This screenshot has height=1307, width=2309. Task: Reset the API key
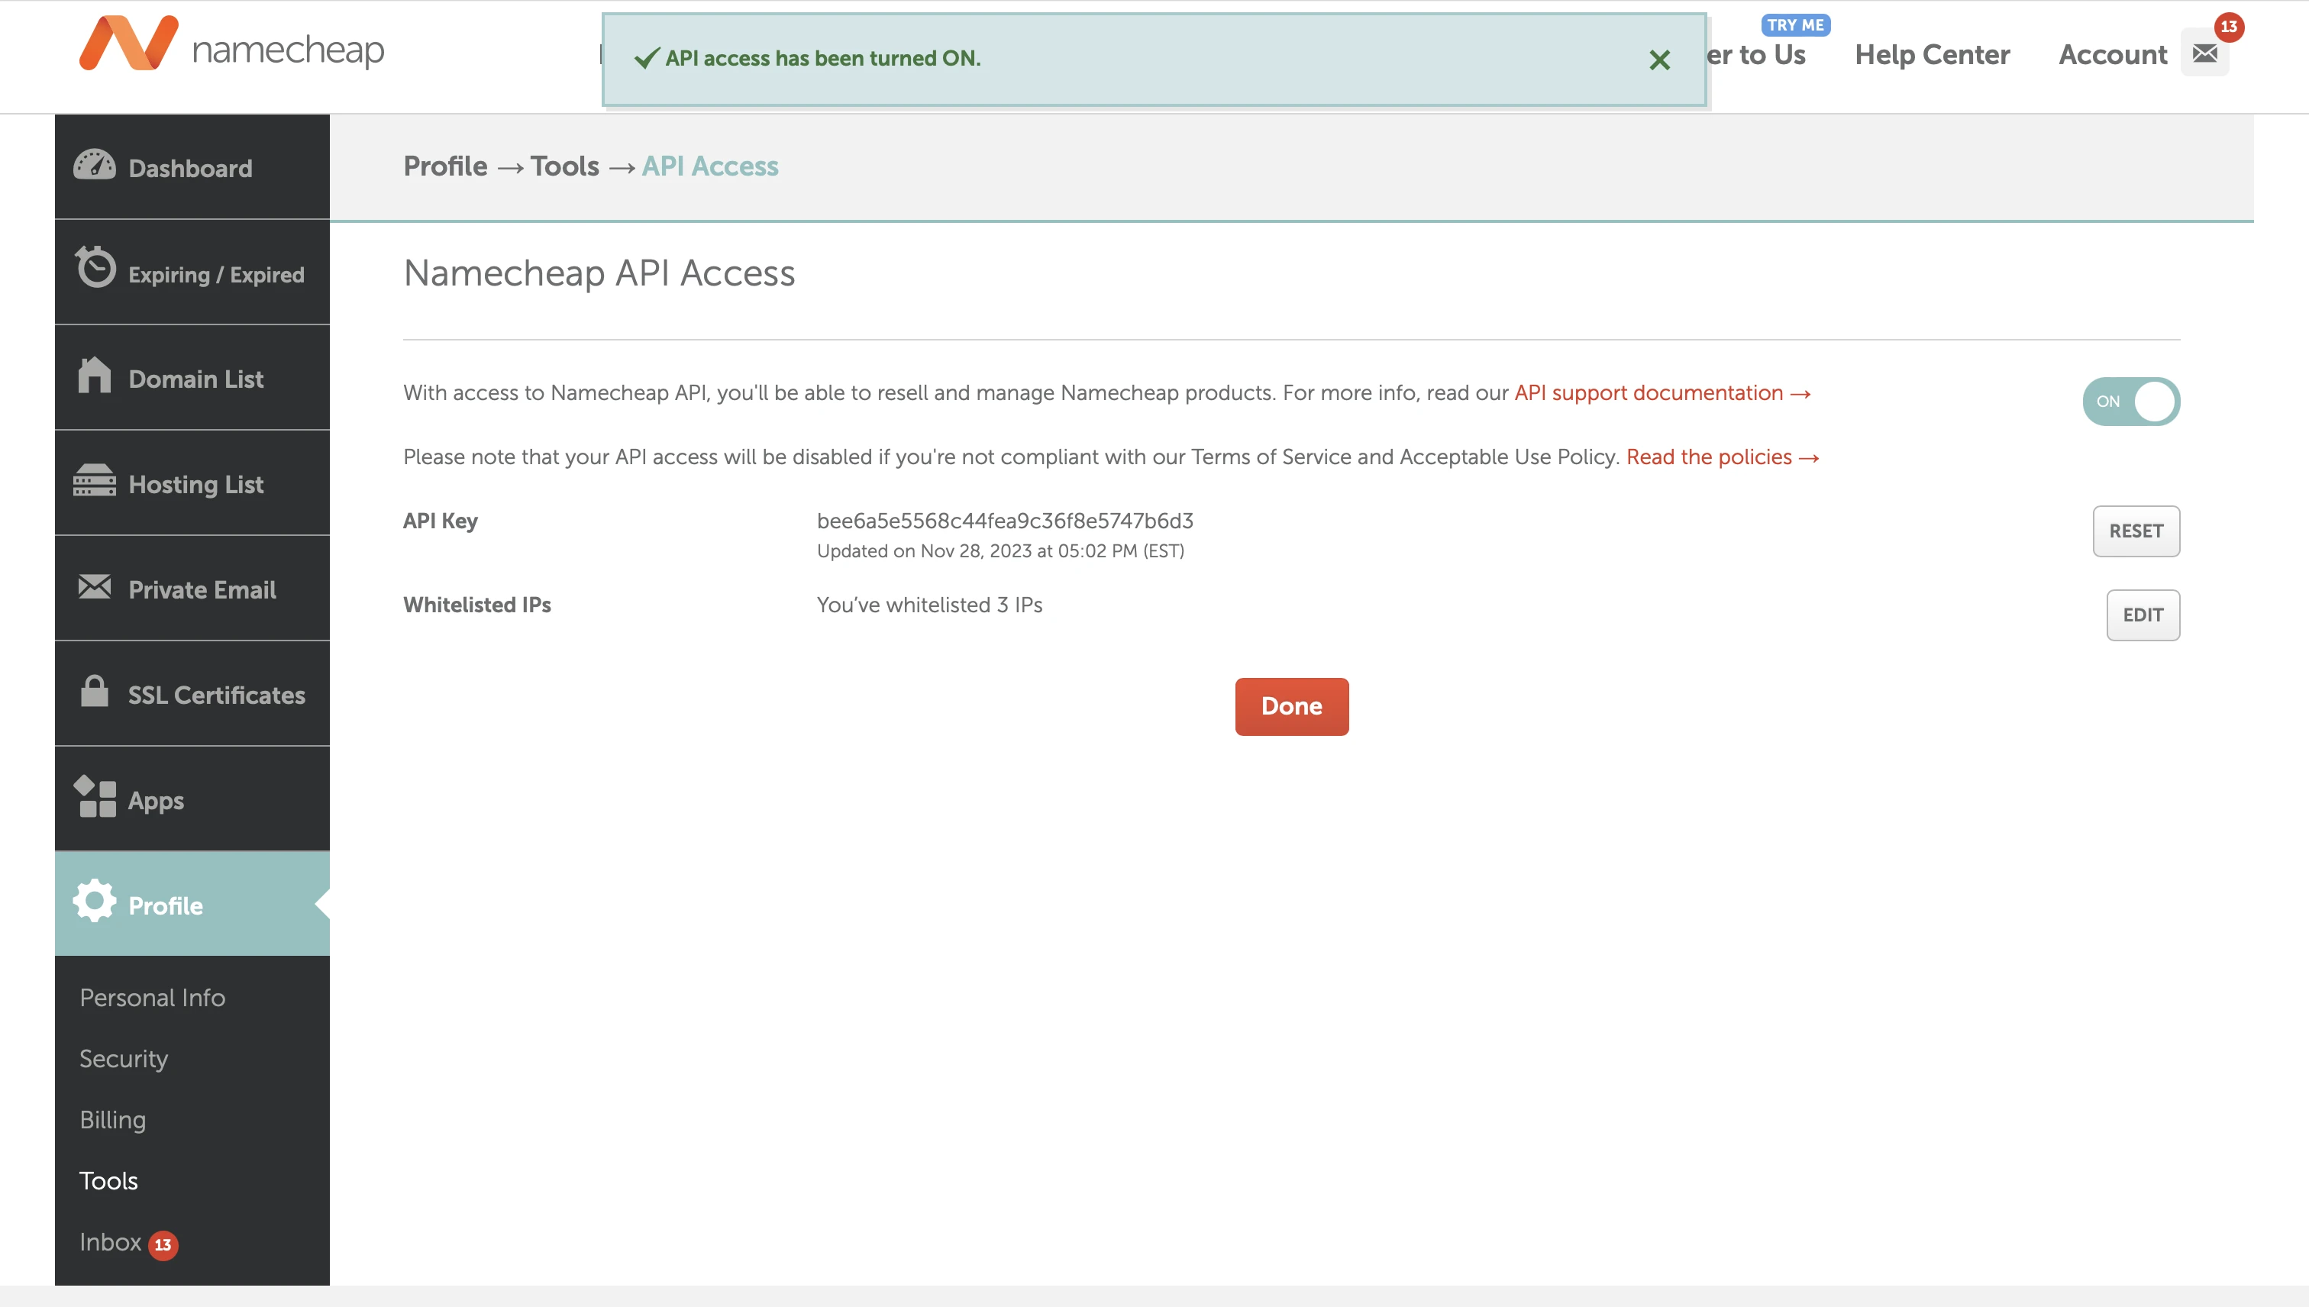(2136, 531)
